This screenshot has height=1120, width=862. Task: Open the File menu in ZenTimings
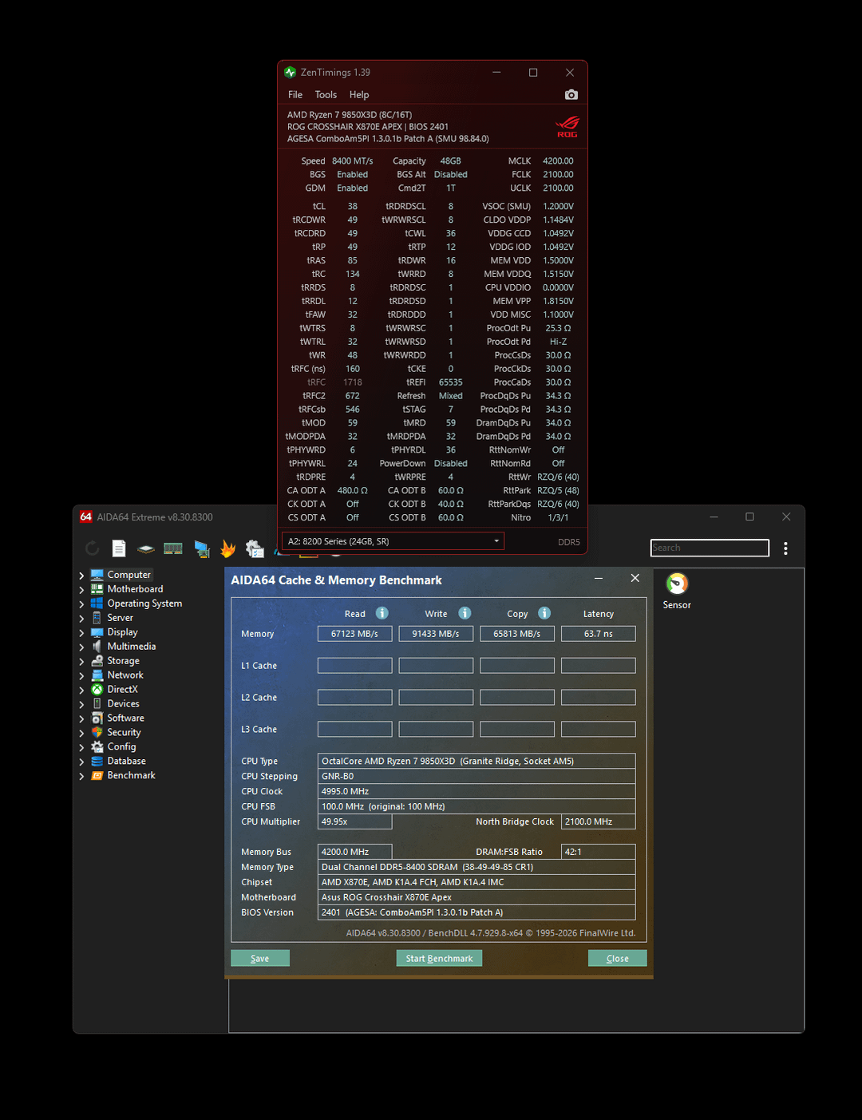point(295,94)
